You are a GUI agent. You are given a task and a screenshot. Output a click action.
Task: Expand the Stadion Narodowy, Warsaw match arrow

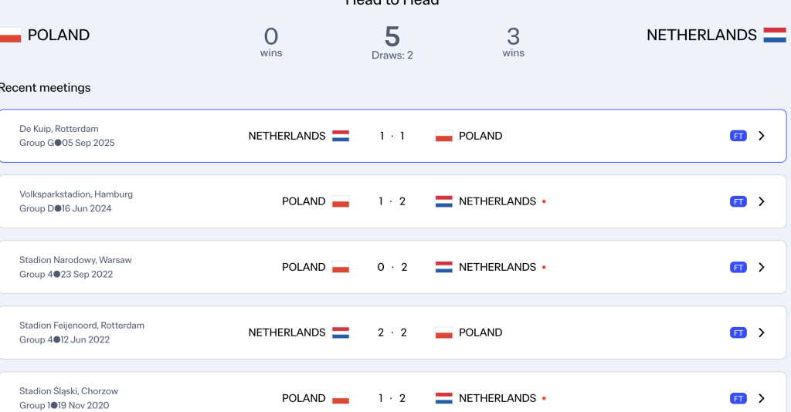tap(762, 267)
